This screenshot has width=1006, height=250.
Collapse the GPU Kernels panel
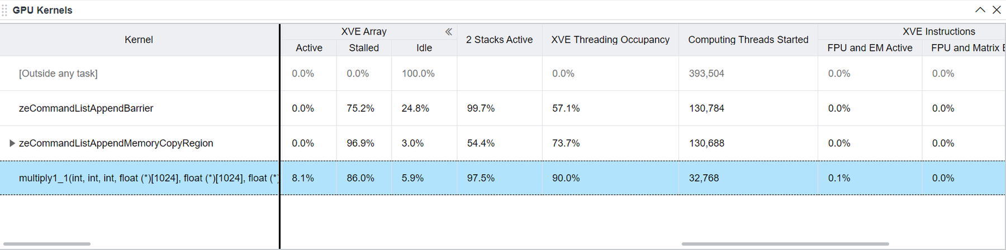980,10
